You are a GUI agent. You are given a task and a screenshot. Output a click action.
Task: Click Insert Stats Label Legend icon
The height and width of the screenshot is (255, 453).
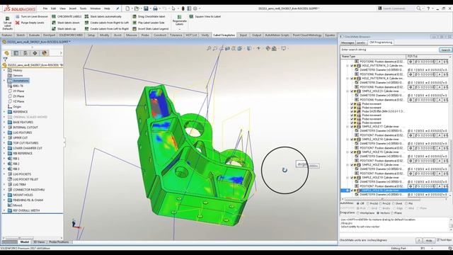[x=134, y=28]
